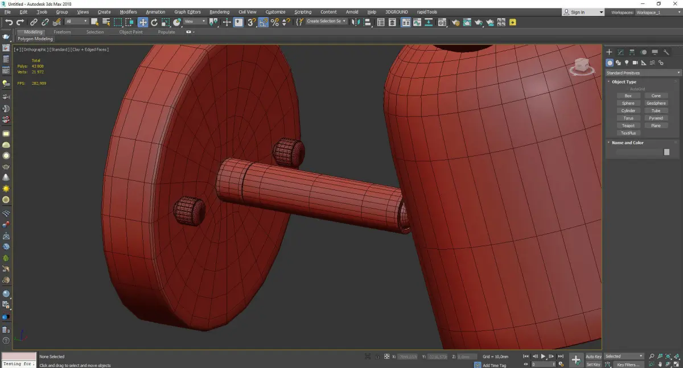Toggle Percent Snap on toolbar
Image resolution: width=683 pixels, height=368 pixels.
(x=275, y=22)
